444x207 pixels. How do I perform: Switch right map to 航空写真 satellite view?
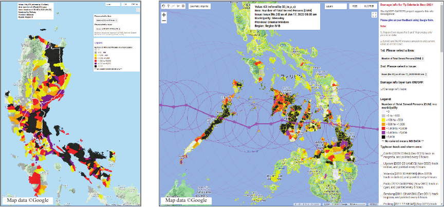(368, 7)
